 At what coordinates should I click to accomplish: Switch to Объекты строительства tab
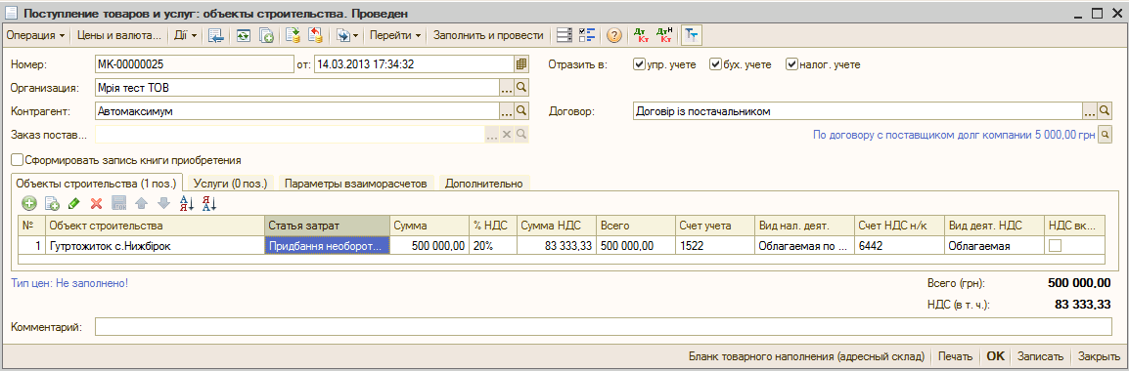click(97, 184)
